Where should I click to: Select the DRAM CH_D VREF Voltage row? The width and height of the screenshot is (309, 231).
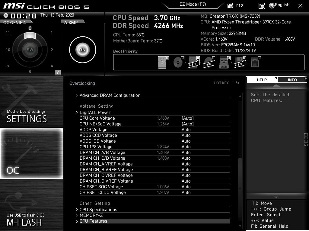coord(154,181)
